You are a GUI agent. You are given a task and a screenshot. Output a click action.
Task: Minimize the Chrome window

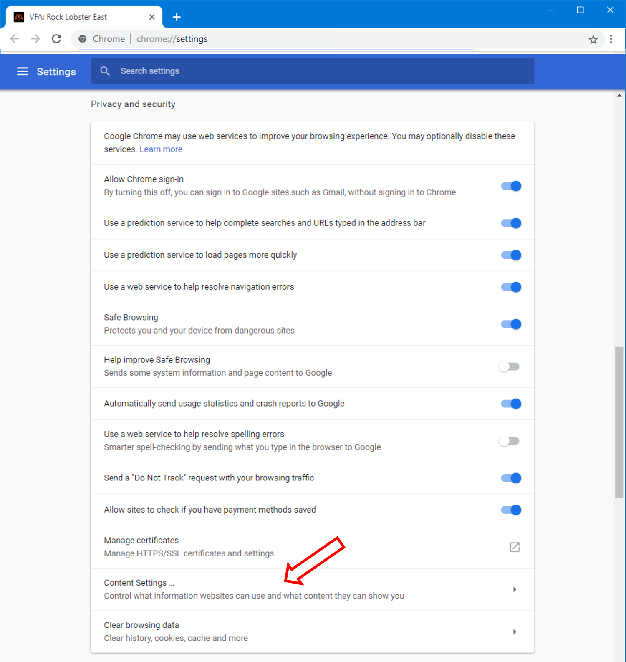click(550, 10)
